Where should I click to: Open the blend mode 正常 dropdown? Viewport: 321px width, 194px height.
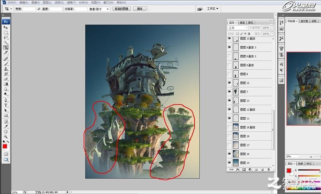point(238,28)
